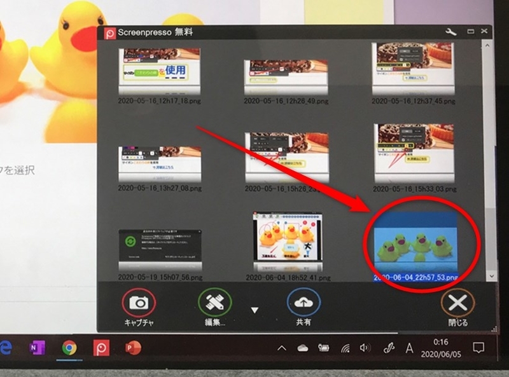Image resolution: width=509 pixels, height=377 pixels.
Task: Open Screenpresso from the taskbar
Action: (101, 348)
